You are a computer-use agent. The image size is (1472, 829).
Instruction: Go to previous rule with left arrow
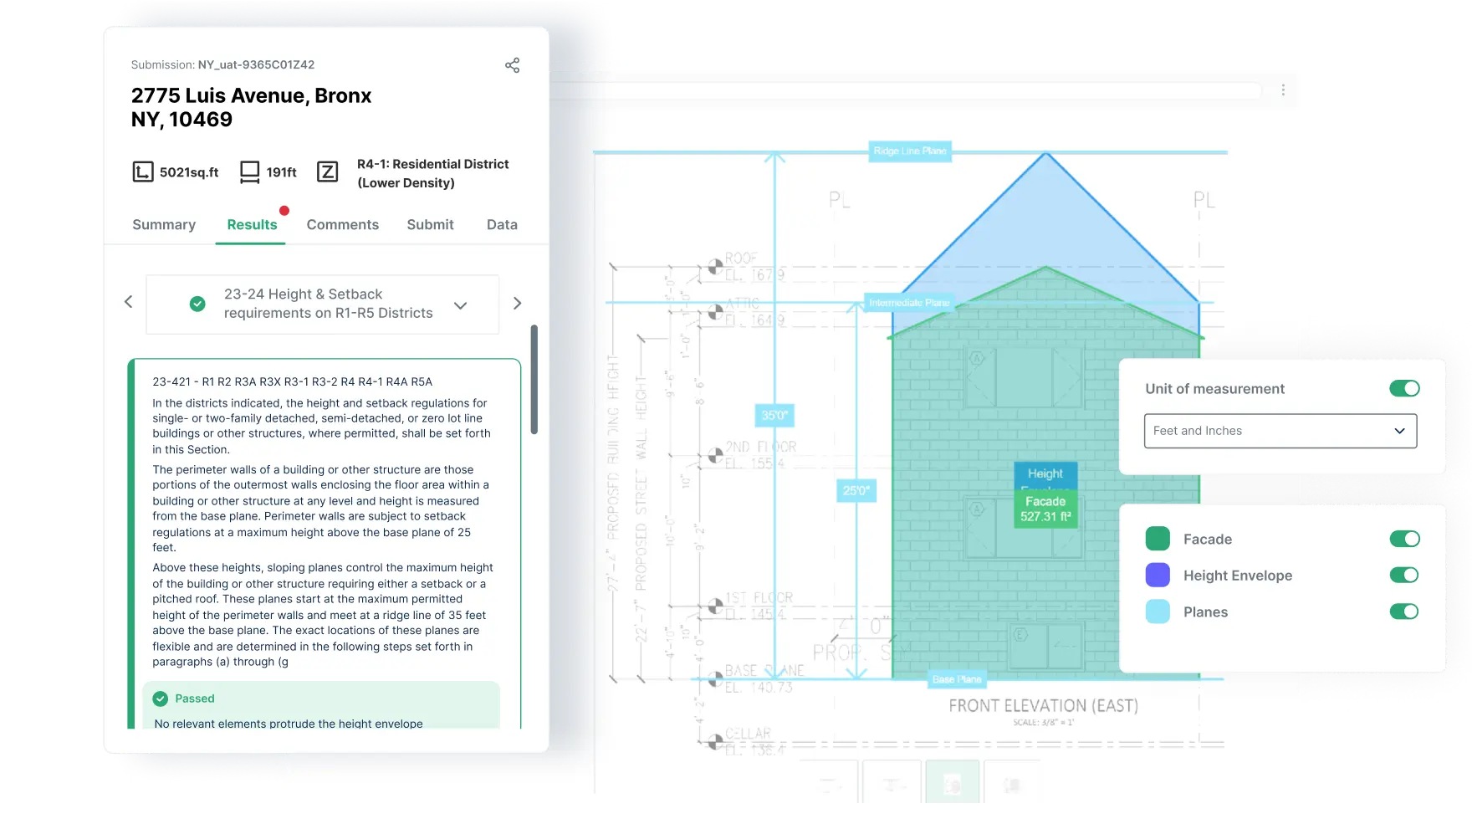(128, 302)
